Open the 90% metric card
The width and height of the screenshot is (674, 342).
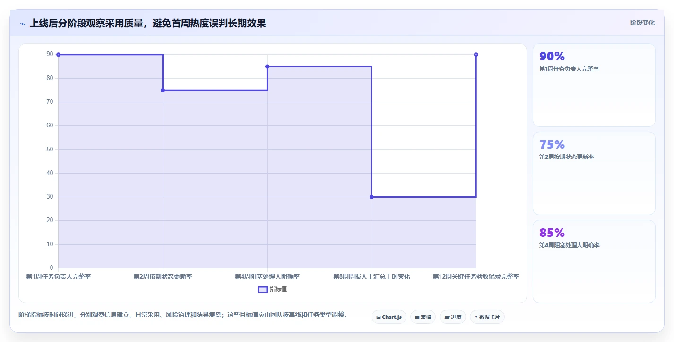click(594, 85)
